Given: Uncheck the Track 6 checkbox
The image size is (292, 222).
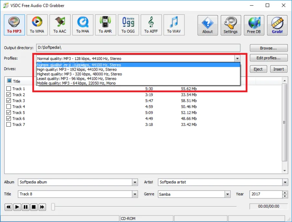Looking at the screenshot, I should [9, 118].
